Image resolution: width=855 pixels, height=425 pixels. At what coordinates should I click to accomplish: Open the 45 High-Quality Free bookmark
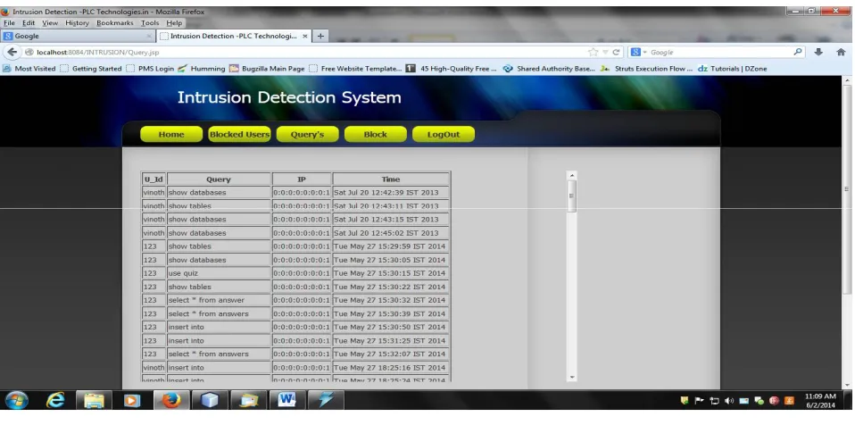click(452, 69)
